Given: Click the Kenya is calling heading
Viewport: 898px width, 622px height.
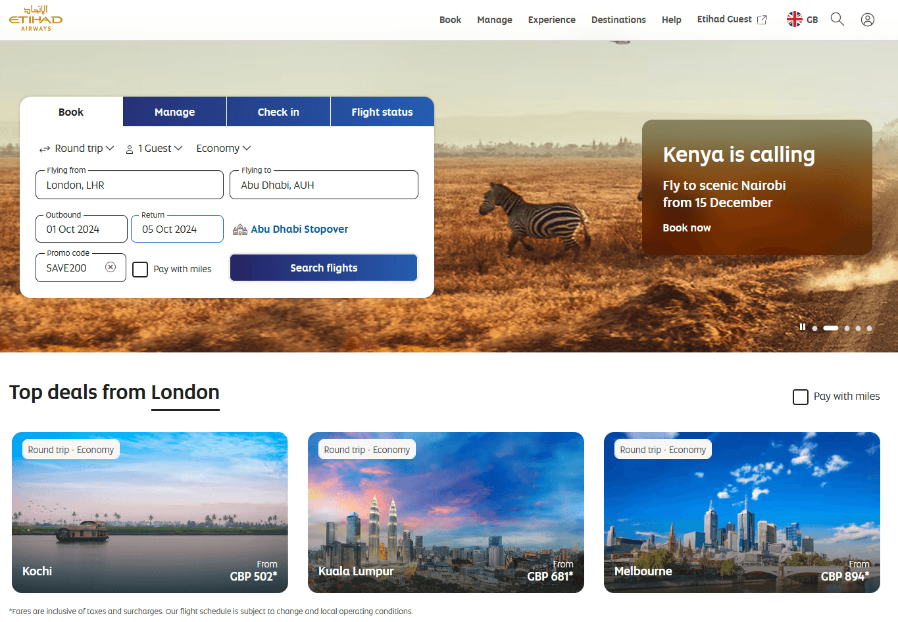Looking at the screenshot, I should point(739,155).
